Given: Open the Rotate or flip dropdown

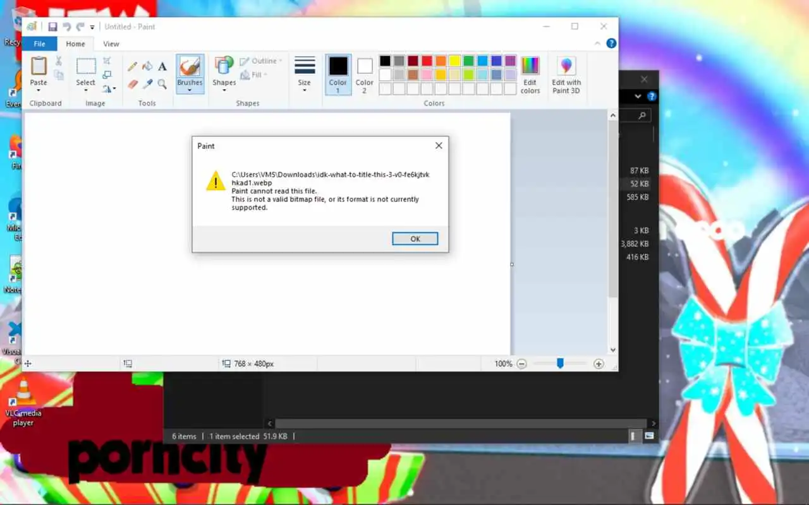Looking at the screenshot, I should click(x=109, y=89).
